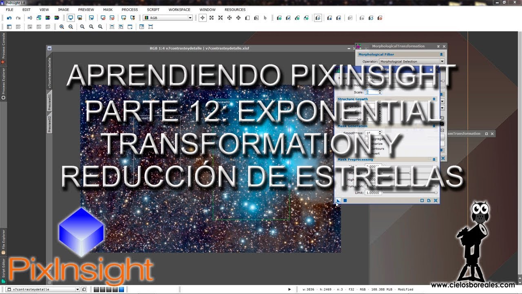Open the FILE menu
Viewport: 522px width, 294px height.
tap(9, 9)
